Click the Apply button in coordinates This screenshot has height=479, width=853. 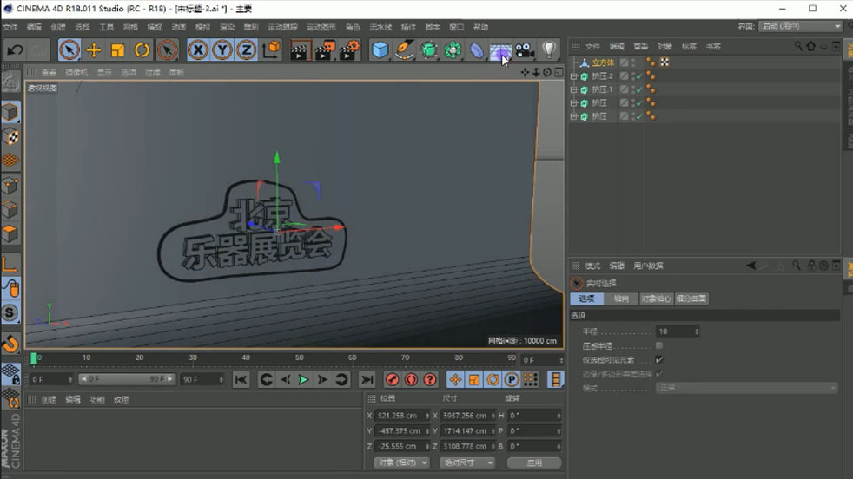[534, 463]
